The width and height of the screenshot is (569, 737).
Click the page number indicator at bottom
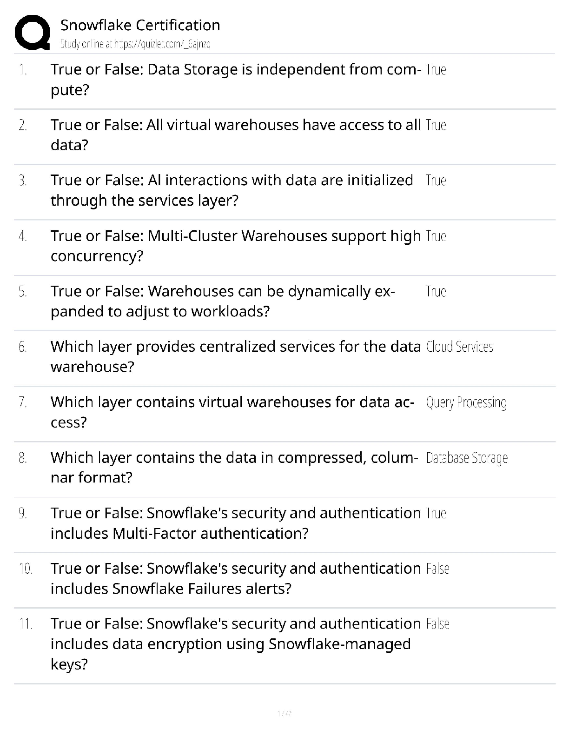pos(284,713)
